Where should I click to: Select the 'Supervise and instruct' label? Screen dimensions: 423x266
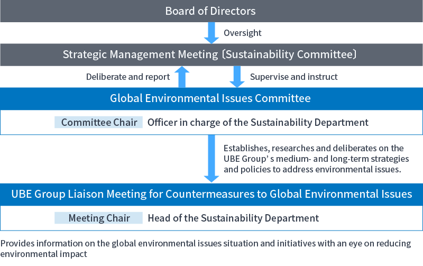(x=293, y=77)
